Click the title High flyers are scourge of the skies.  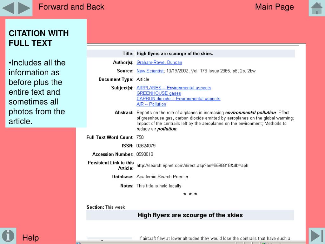pyautogui.click(x=175, y=53)
